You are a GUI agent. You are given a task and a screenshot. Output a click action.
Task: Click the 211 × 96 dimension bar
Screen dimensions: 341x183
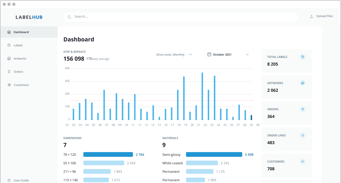click(97, 172)
